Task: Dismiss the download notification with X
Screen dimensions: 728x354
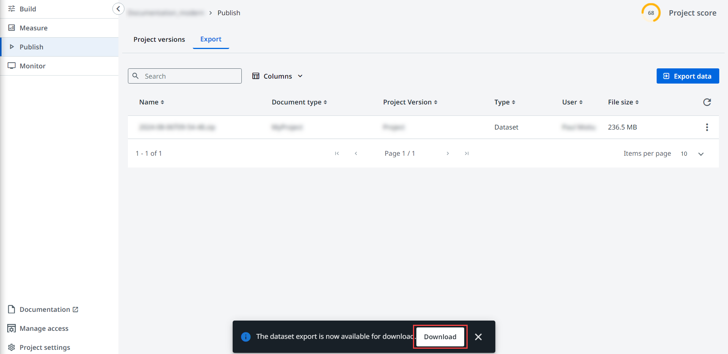Action: (x=478, y=337)
